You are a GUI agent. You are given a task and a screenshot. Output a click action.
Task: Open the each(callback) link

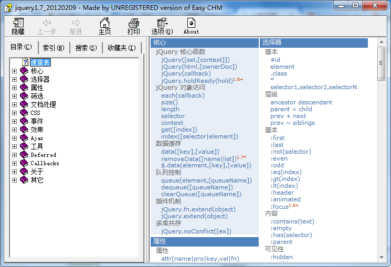click(183, 95)
